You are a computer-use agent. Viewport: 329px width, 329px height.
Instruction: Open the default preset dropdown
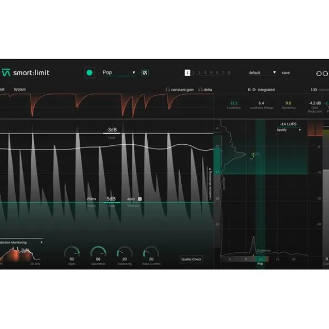click(x=262, y=73)
